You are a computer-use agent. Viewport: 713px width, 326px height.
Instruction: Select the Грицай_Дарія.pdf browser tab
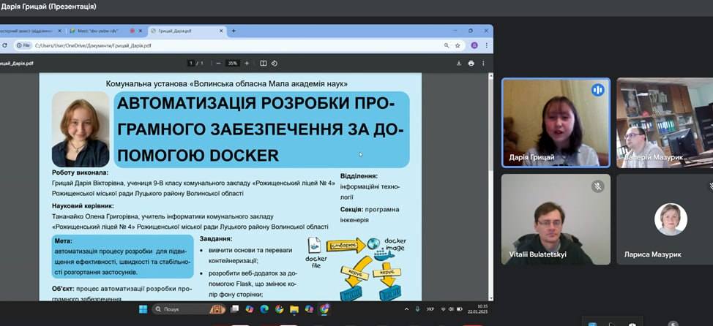coord(183,31)
